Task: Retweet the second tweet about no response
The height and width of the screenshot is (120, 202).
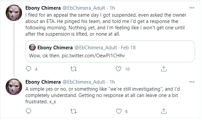Action: [74, 111]
